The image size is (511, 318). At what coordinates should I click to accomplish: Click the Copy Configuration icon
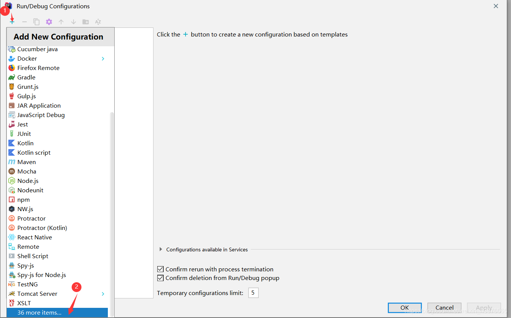point(37,22)
